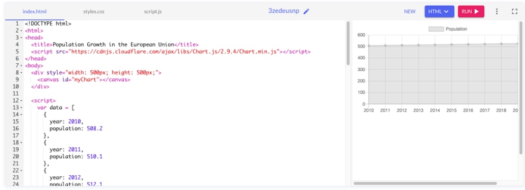This screenshot has height=190, width=525.
Task: Click the 2010 data point on the chart
Action: 369,46
